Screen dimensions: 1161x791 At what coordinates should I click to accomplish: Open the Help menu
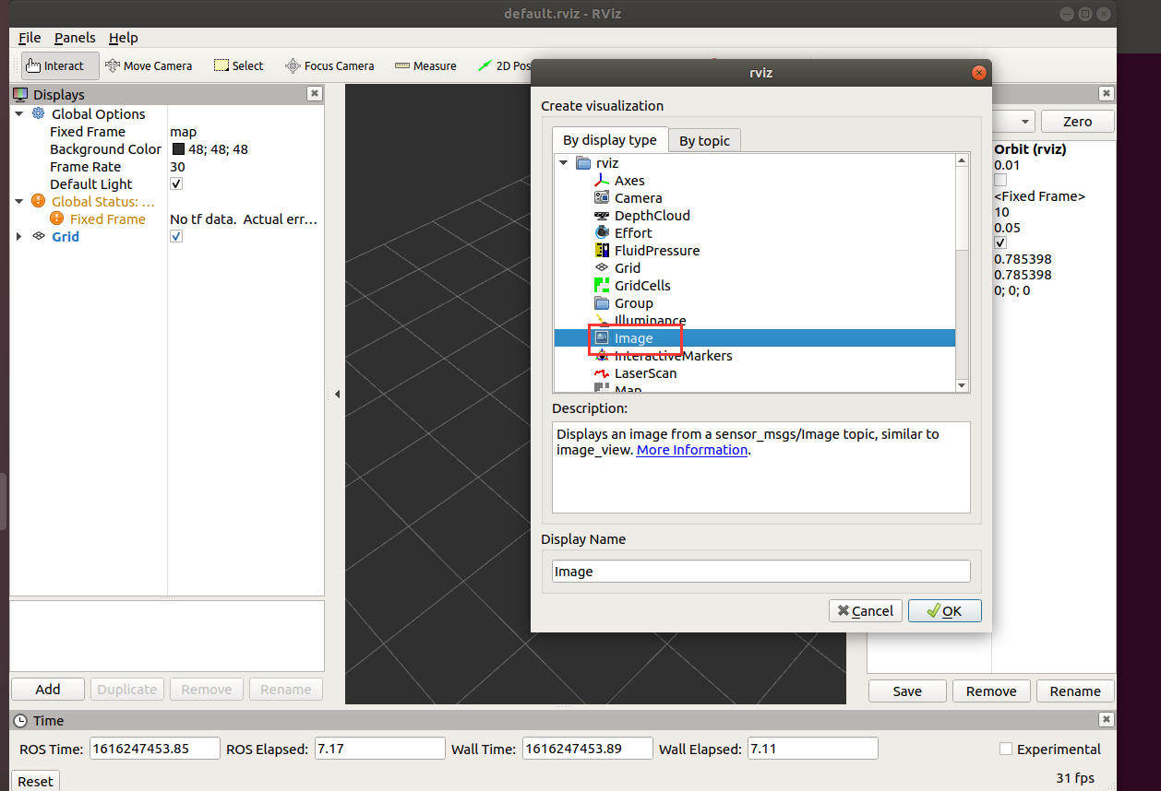click(123, 38)
